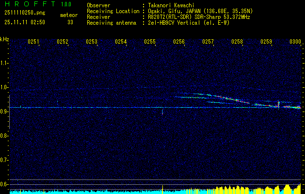Select the 0255 time marker
The width and height of the screenshot is (305, 194).
click(x=150, y=42)
